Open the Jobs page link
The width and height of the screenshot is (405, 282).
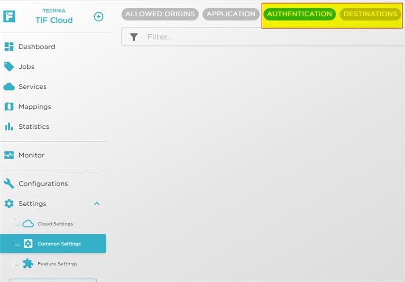[x=26, y=67]
